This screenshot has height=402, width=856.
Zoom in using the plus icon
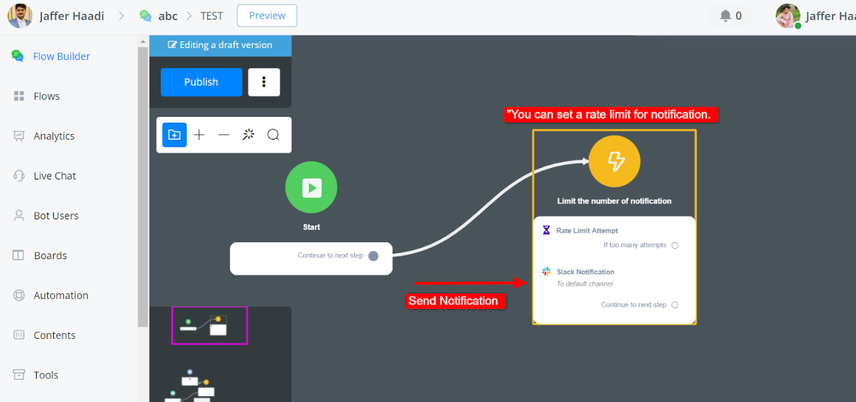tap(199, 135)
